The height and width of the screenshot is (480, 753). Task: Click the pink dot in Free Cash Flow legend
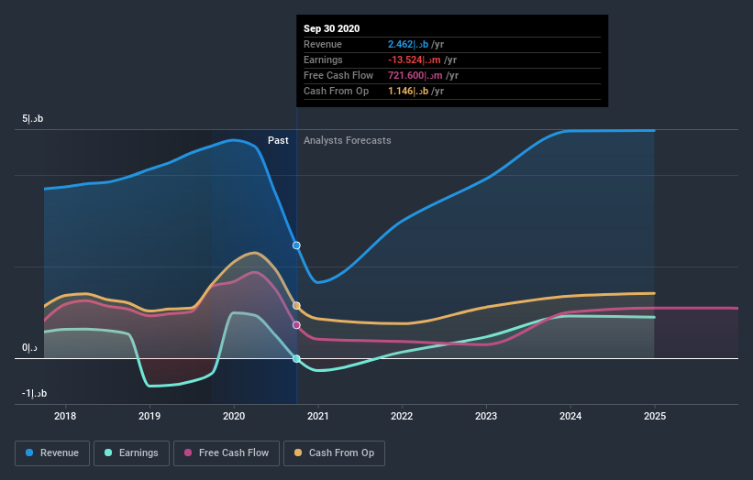click(188, 453)
